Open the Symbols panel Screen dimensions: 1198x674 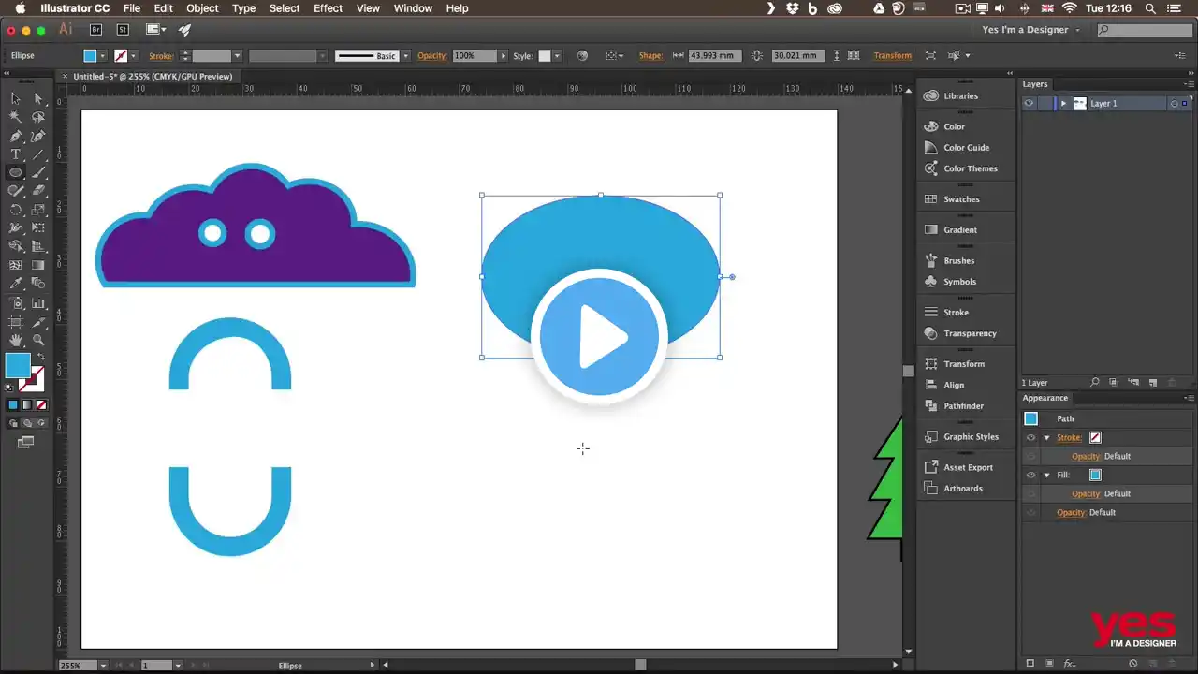(x=959, y=282)
